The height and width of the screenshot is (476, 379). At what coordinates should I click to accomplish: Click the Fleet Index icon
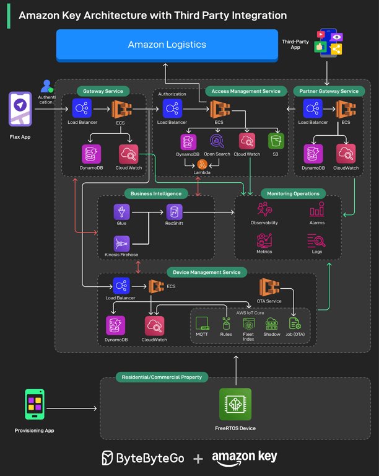tap(248, 324)
